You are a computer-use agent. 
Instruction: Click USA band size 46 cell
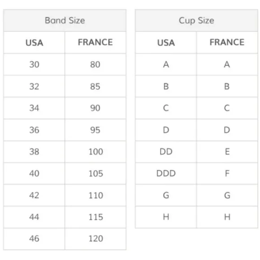(34, 239)
